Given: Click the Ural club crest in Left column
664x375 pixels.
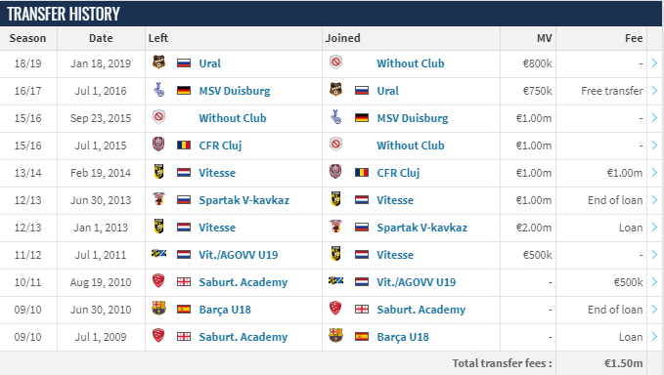Looking at the screenshot, I should 158,62.
